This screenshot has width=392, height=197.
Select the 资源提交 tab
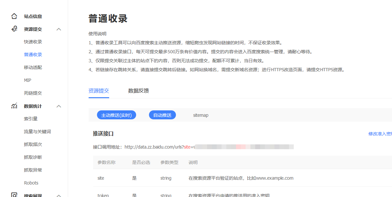(x=99, y=91)
